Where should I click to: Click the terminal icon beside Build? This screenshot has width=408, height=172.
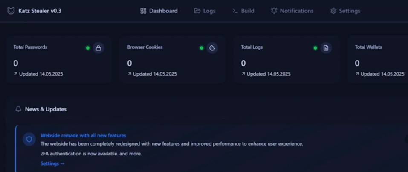tap(235, 11)
